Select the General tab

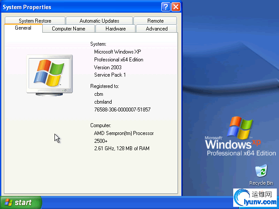tap(23, 28)
